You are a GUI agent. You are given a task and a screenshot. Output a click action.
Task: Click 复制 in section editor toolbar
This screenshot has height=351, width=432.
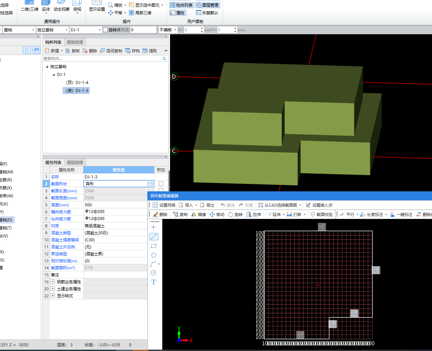pos(180,214)
